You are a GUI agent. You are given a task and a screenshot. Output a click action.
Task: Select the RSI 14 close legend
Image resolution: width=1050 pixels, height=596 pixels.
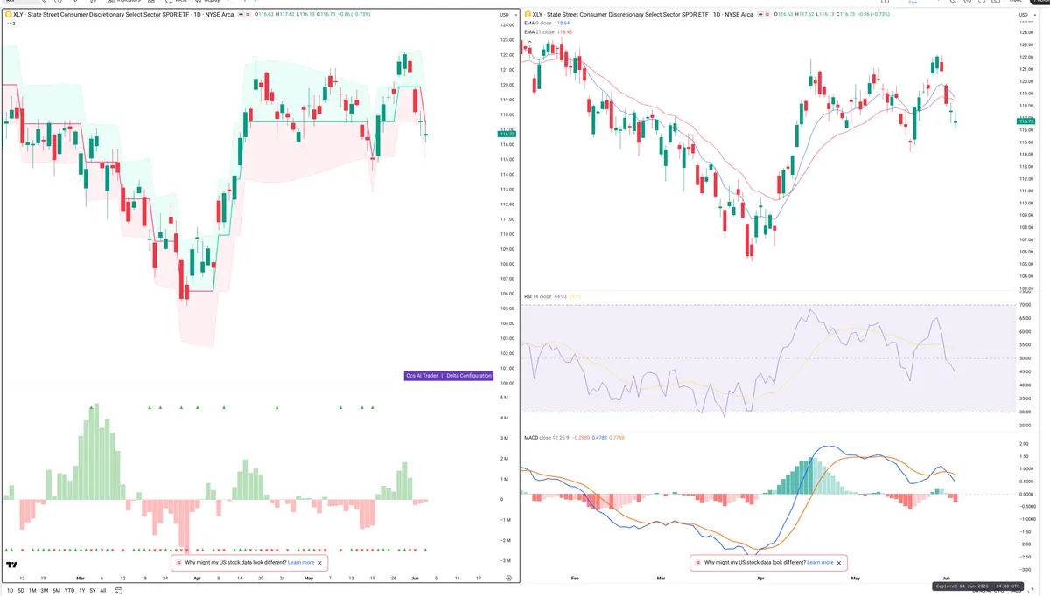537,296
